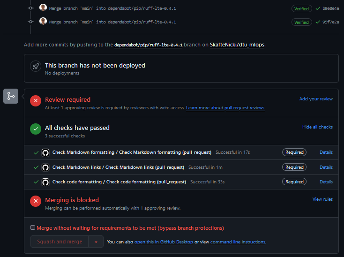Viewport: 344px width, 257px height.
Task: Hide all checks list
Action: pos(317,127)
